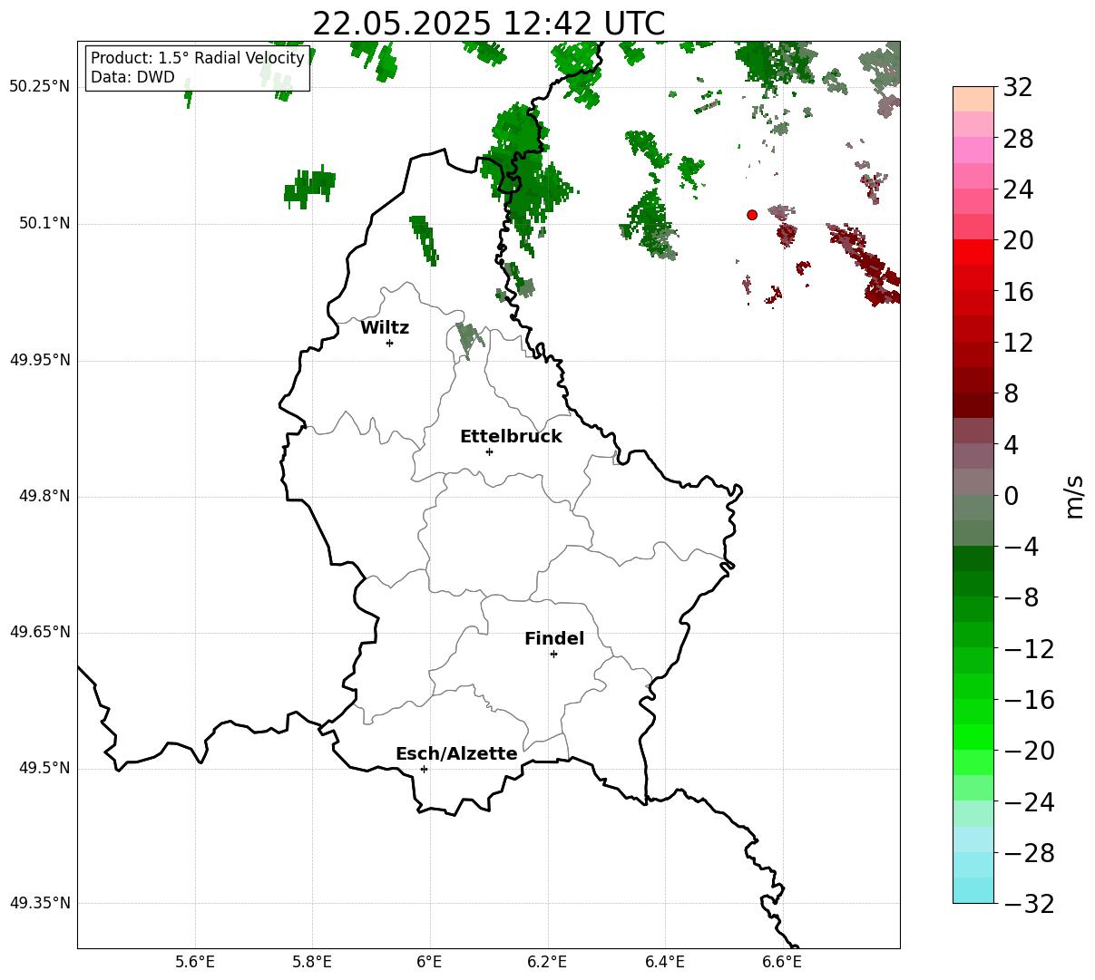Screen dimensions: 1095x980
Task: Click the 49.35°N latitude label
Action: tap(40, 904)
